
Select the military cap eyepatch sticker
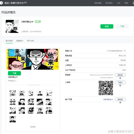tap(40, 111)
